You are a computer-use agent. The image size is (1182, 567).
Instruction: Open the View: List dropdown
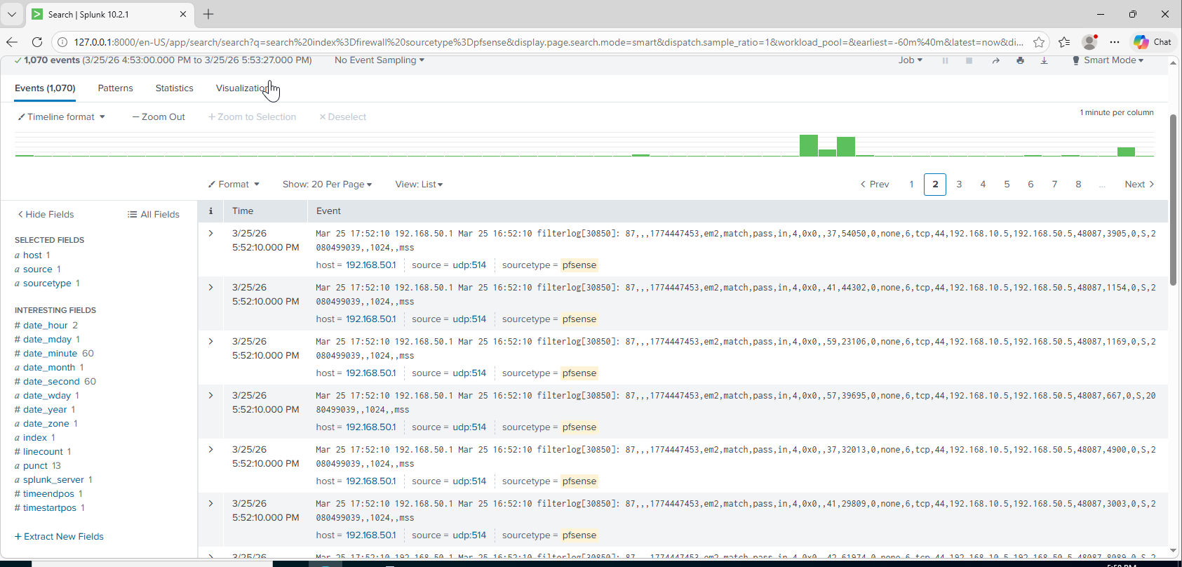(x=419, y=185)
